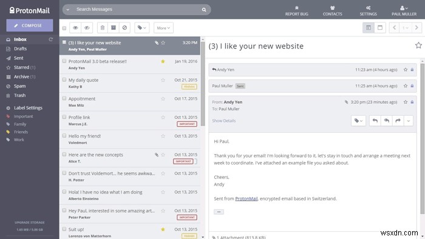The image size is (425, 239).
Task: Tick the Hello my friend! checkbox
Action: (x=64, y=136)
